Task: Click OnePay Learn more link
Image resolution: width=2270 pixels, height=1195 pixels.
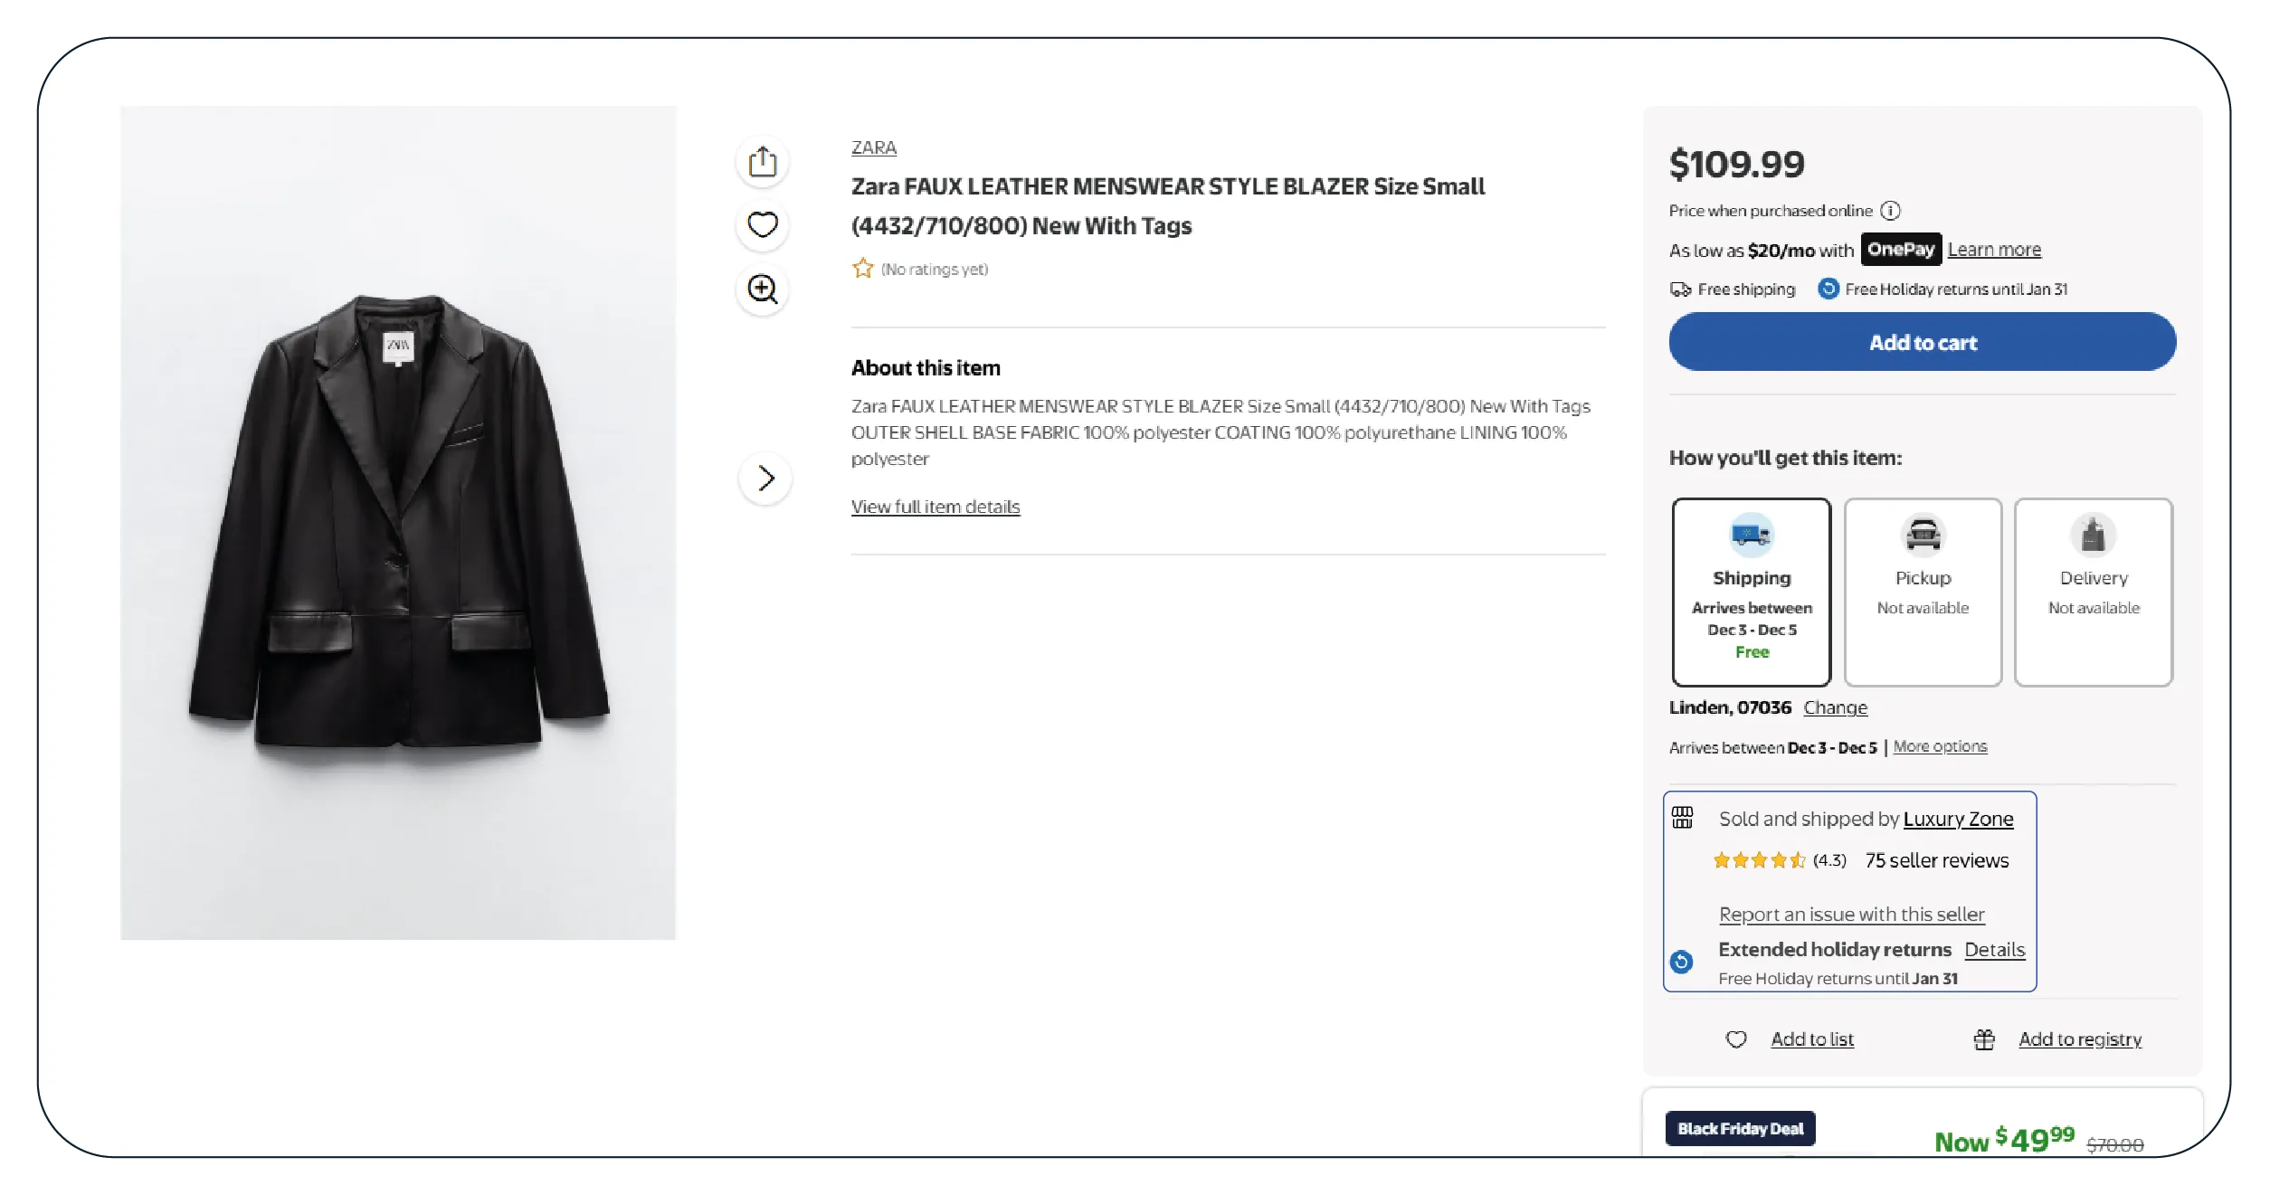Action: pos(1994,250)
